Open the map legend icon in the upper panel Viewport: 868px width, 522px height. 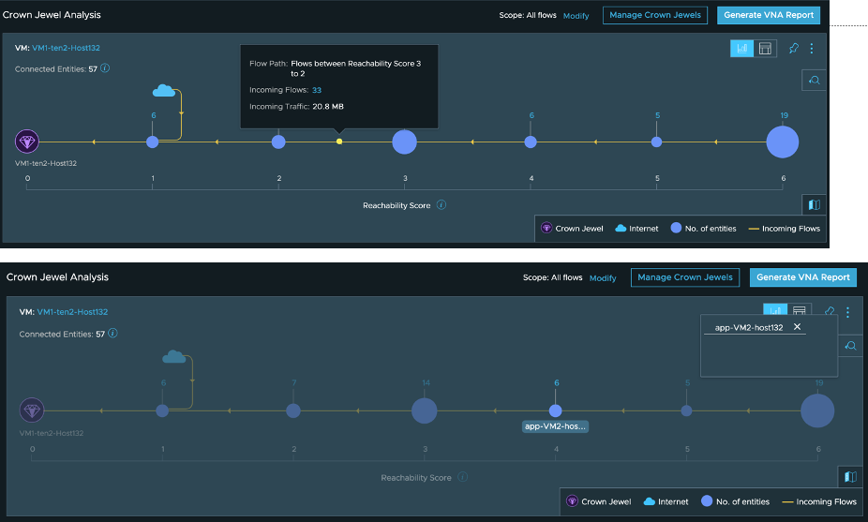tap(814, 204)
